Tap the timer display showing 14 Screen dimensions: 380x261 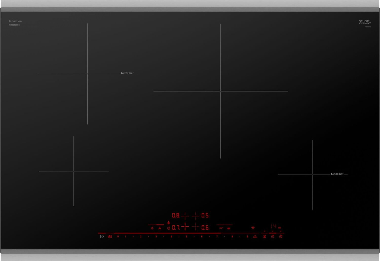pyautogui.click(x=274, y=226)
